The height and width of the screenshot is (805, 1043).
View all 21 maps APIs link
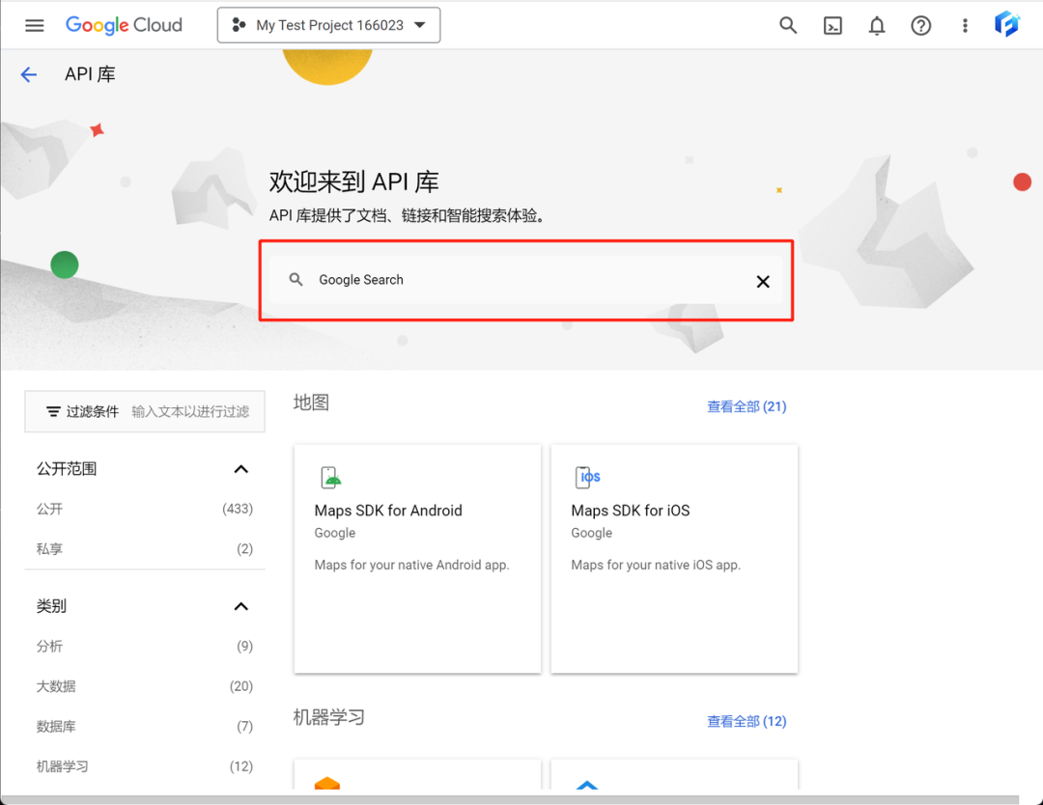pos(747,406)
